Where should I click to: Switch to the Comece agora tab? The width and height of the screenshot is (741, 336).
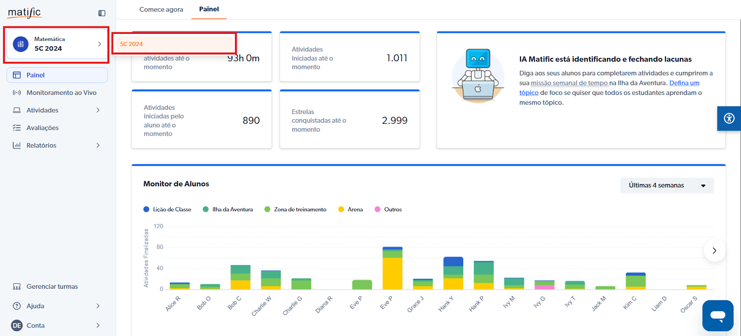161,9
